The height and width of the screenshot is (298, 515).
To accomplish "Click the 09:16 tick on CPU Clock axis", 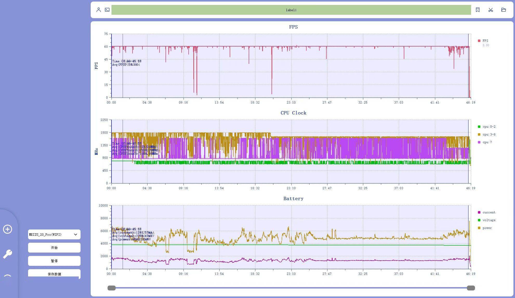I will (183, 188).
